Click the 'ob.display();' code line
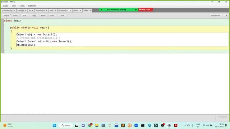 click(27, 45)
